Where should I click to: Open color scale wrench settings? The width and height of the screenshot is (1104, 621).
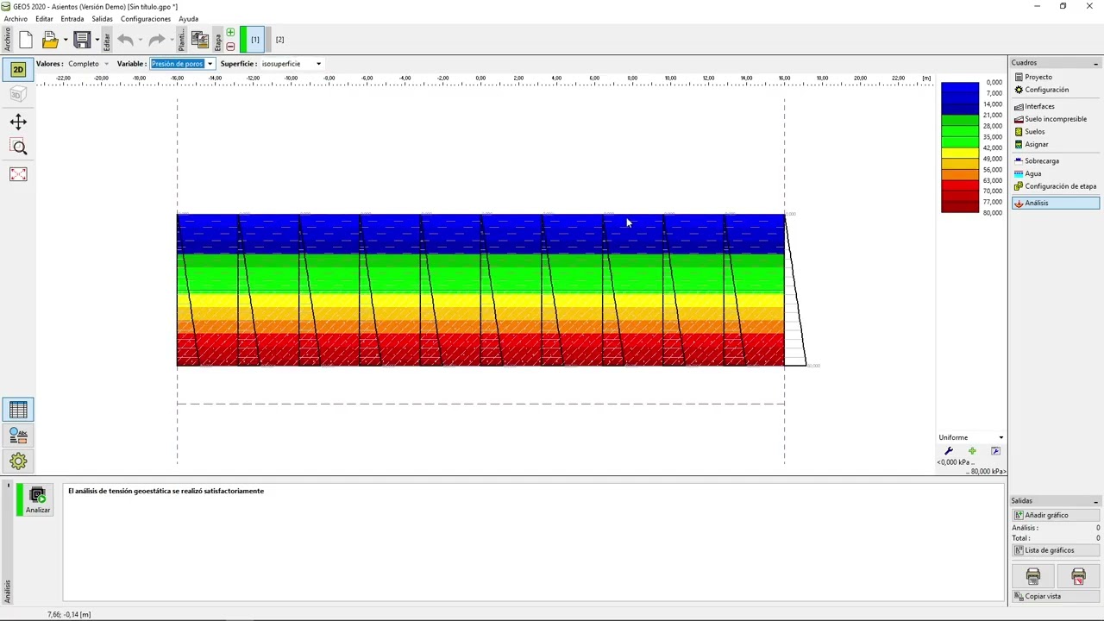pyautogui.click(x=949, y=451)
